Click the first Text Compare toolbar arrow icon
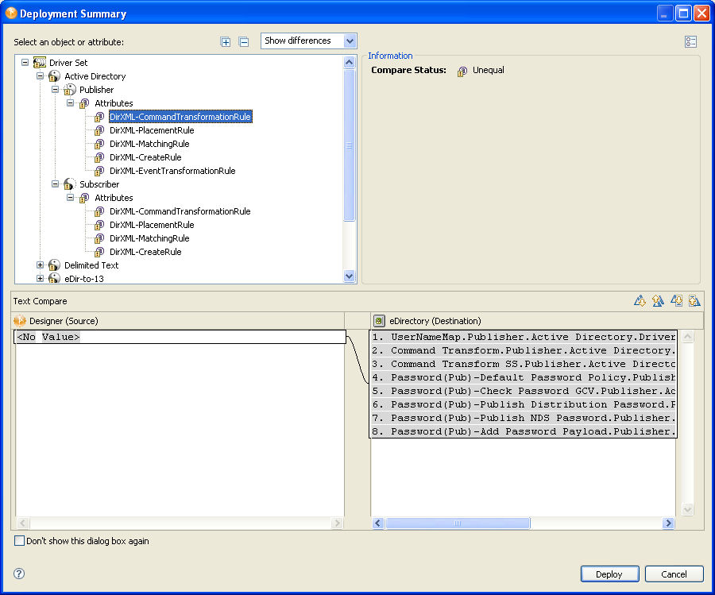The width and height of the screenshot is (715, 595). click(640, 301)
